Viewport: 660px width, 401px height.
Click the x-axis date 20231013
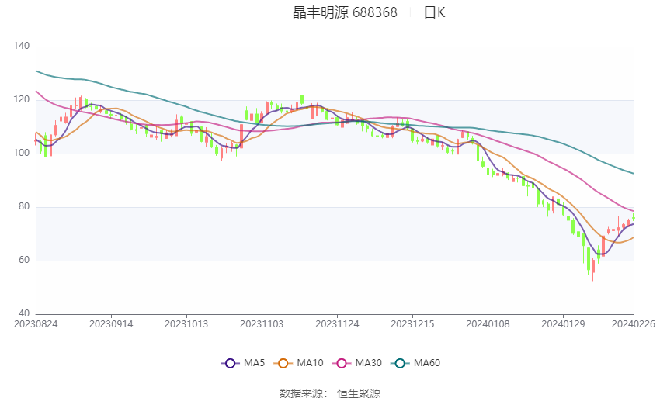(x=186, y=324)
